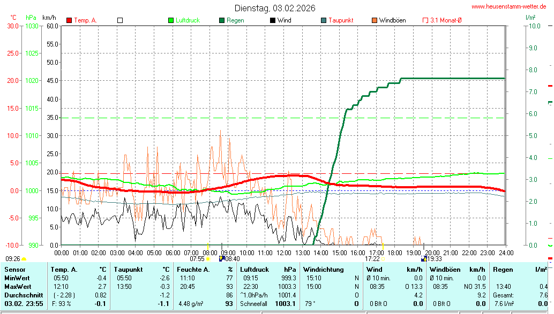Click the moon icon beside 08:40
Screen dimensions: 554x314
(x=222, y=259)
